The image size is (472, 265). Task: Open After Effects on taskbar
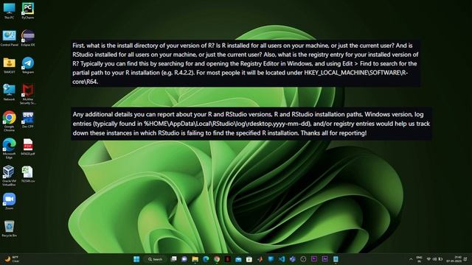coord(324,259)
